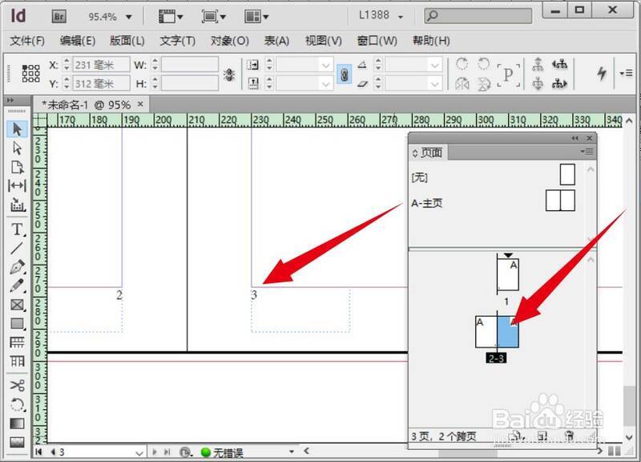Pick a reference point on the locator grid

[30, 73]
